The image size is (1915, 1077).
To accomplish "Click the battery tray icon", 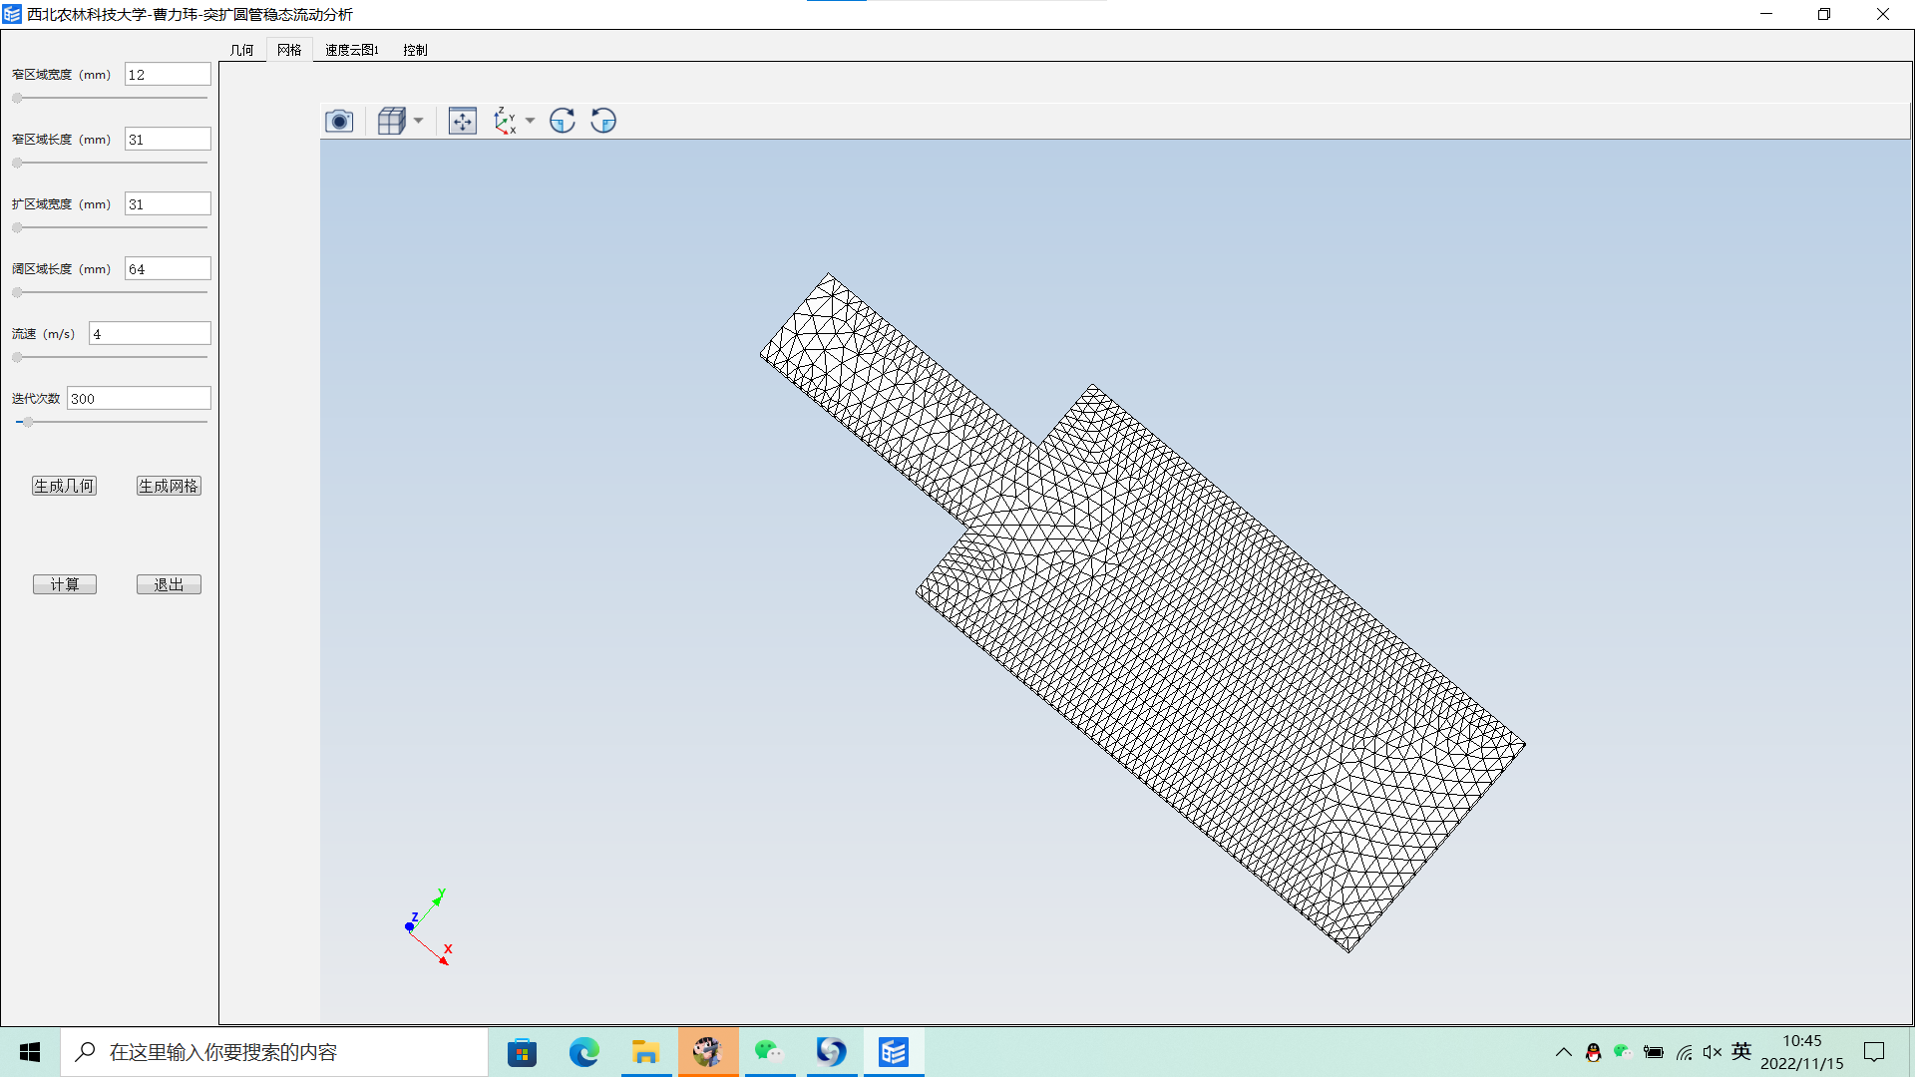I will tap(1654, 1052).
